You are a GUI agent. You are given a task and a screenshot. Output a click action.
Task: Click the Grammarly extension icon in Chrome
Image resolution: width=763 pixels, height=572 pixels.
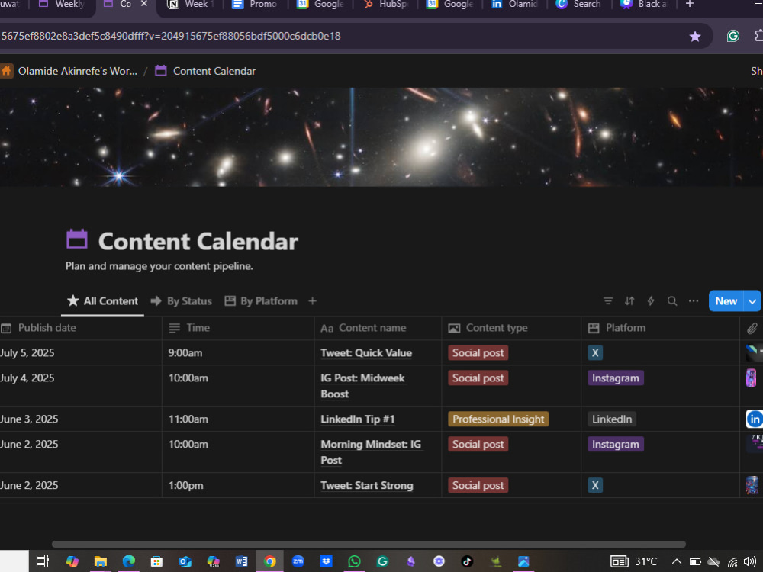point(732,36)
